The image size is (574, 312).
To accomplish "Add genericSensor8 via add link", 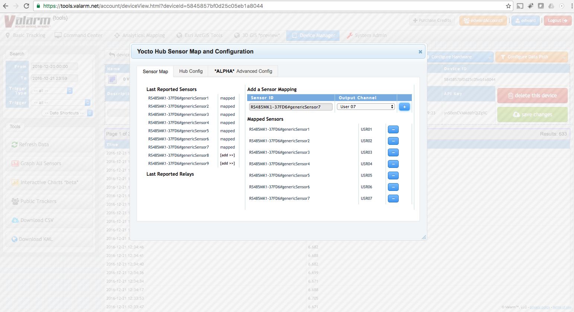I will 227,155.
